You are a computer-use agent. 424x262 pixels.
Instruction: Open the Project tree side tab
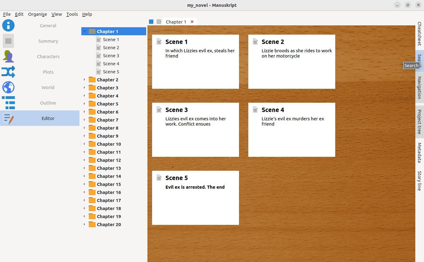coord(419,122)
